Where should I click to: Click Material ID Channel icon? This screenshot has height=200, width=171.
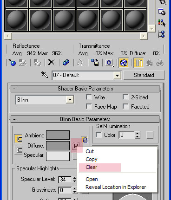click(109, 63)
